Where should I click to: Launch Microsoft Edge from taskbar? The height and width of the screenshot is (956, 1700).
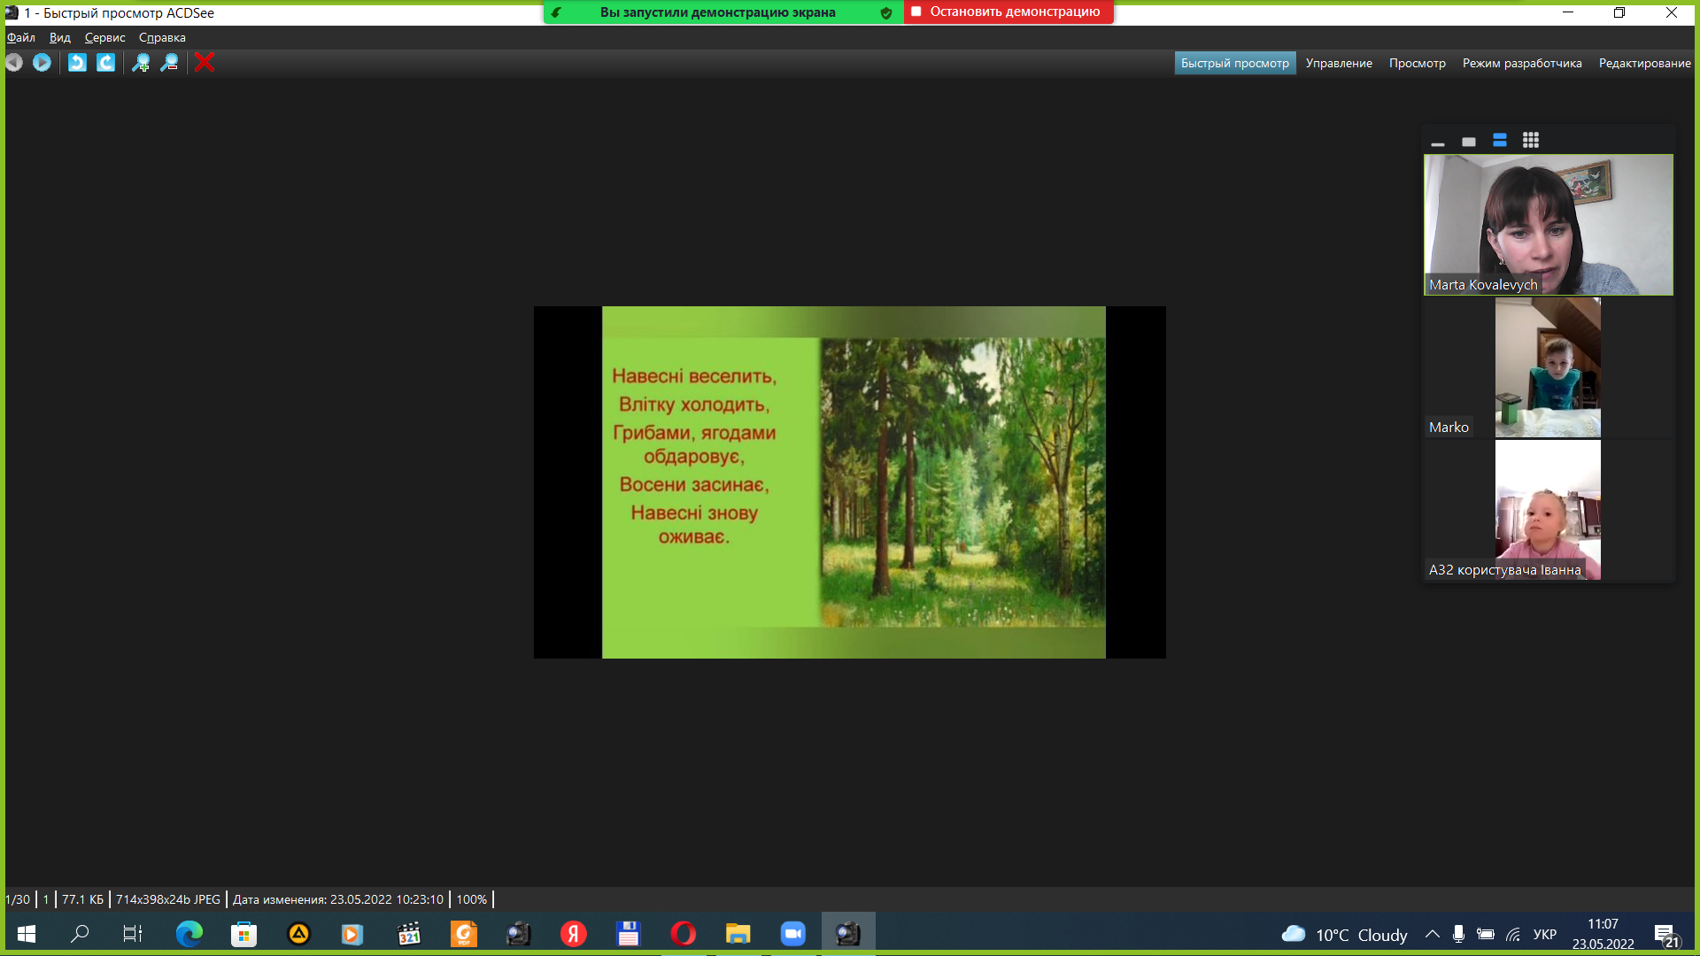[189, 934]
